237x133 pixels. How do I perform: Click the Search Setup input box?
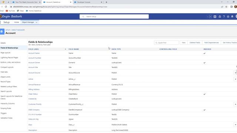[114, 17]
